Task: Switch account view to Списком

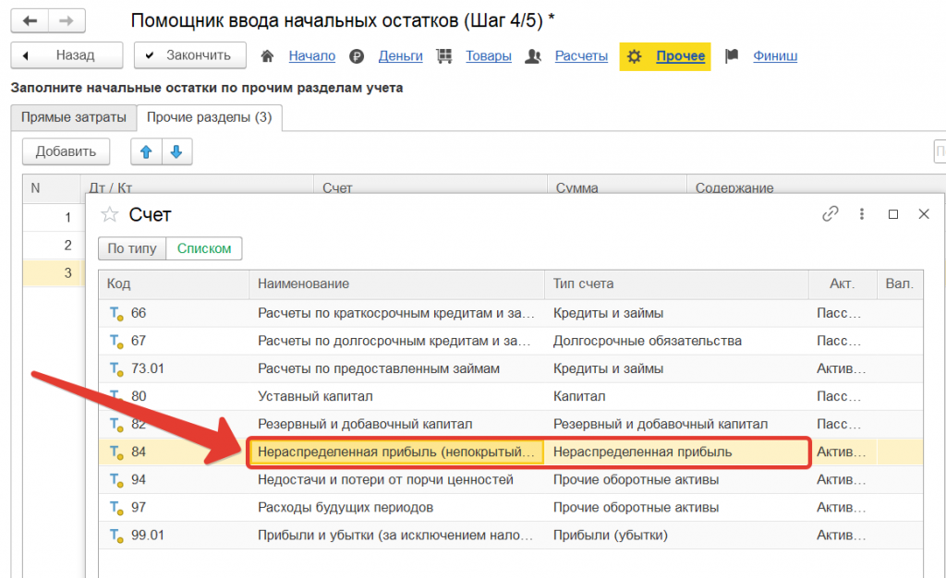Action: [x=204, y=248]
